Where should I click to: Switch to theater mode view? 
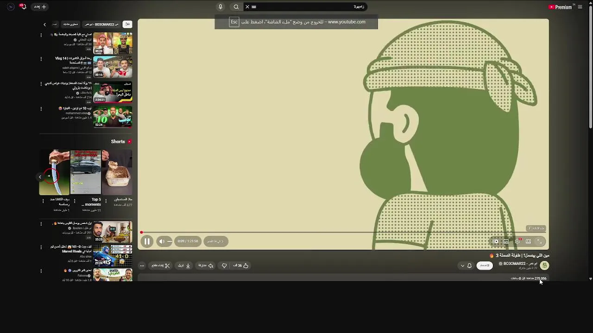tap(528, 241)
